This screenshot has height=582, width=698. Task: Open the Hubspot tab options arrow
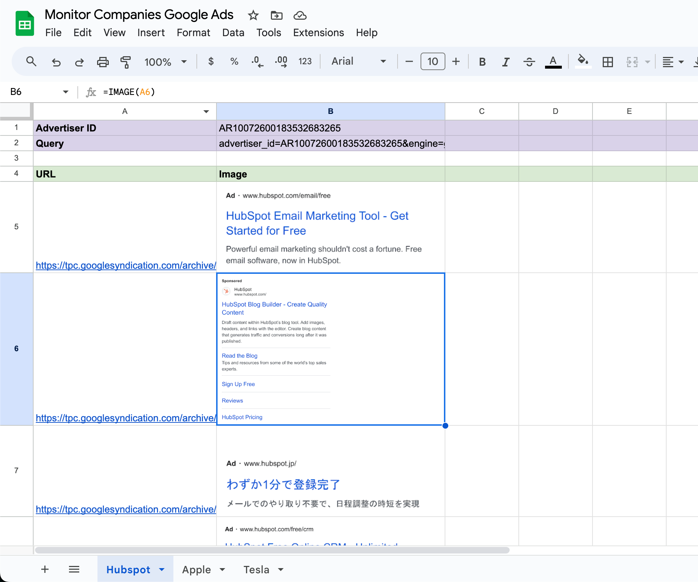[162, 570]
